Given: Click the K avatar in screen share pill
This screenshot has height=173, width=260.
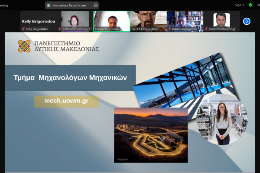Looking at the screenshot, I should tap(49, 6).
